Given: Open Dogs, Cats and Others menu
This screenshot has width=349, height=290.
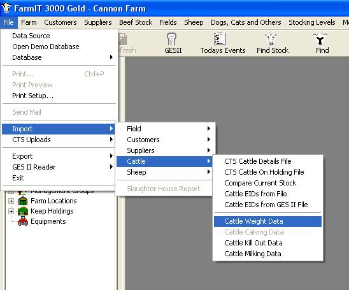Looking at the screenshot, I should pyautogui.click(x=246, y=22).
